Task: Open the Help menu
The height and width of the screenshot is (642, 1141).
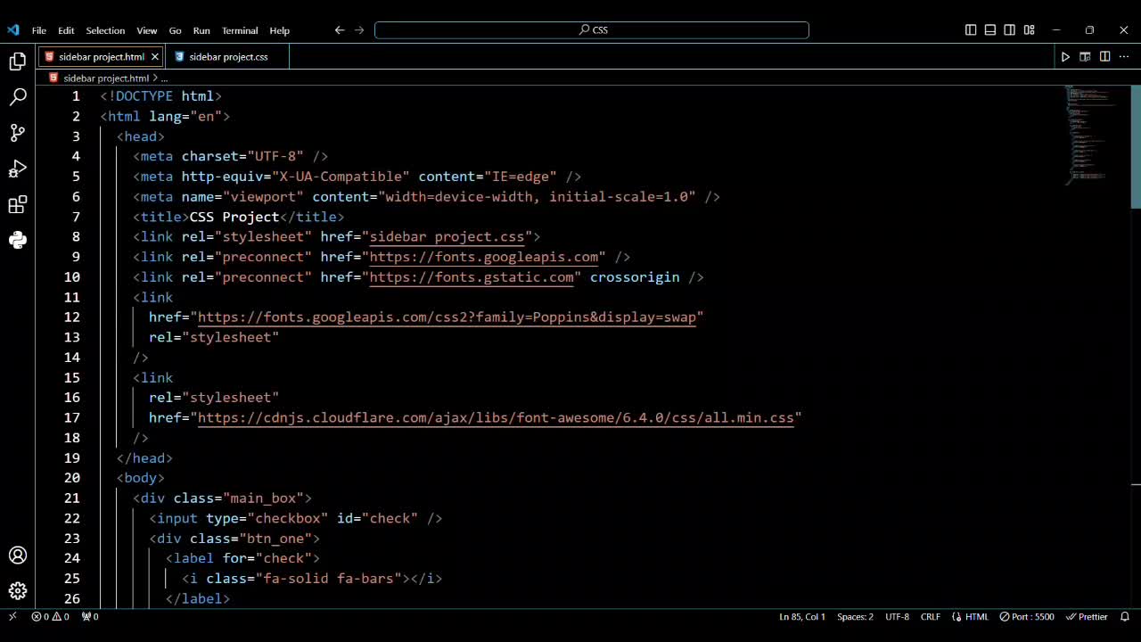Action: tap(279, 30)
